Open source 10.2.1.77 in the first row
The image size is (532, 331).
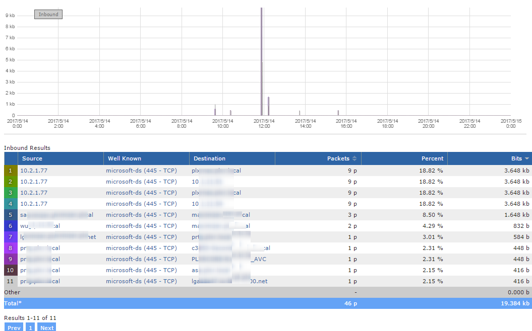[x=34, y=171]
